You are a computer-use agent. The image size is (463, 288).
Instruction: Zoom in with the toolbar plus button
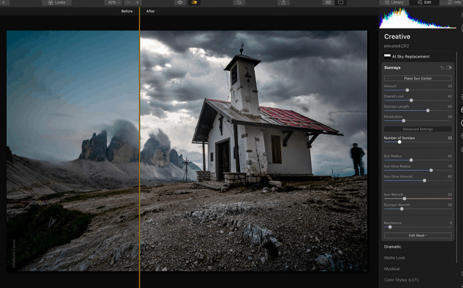coord(138,3)
